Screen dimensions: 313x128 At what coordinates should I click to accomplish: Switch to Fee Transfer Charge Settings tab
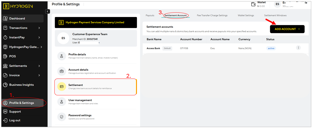pyautogui.click(x=212, y=15)
